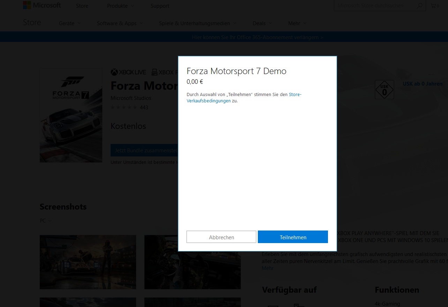This screenshot has height=307, width=448.
Task: Click the Office 365 renewal banner link
Action: [257, 37]
